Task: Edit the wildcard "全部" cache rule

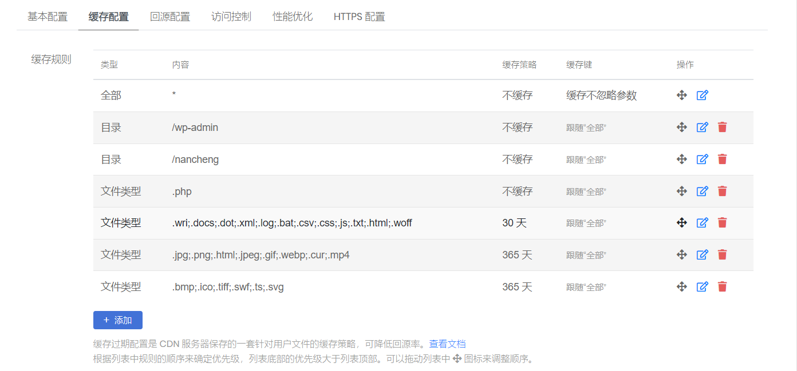Action: (703, 95)
